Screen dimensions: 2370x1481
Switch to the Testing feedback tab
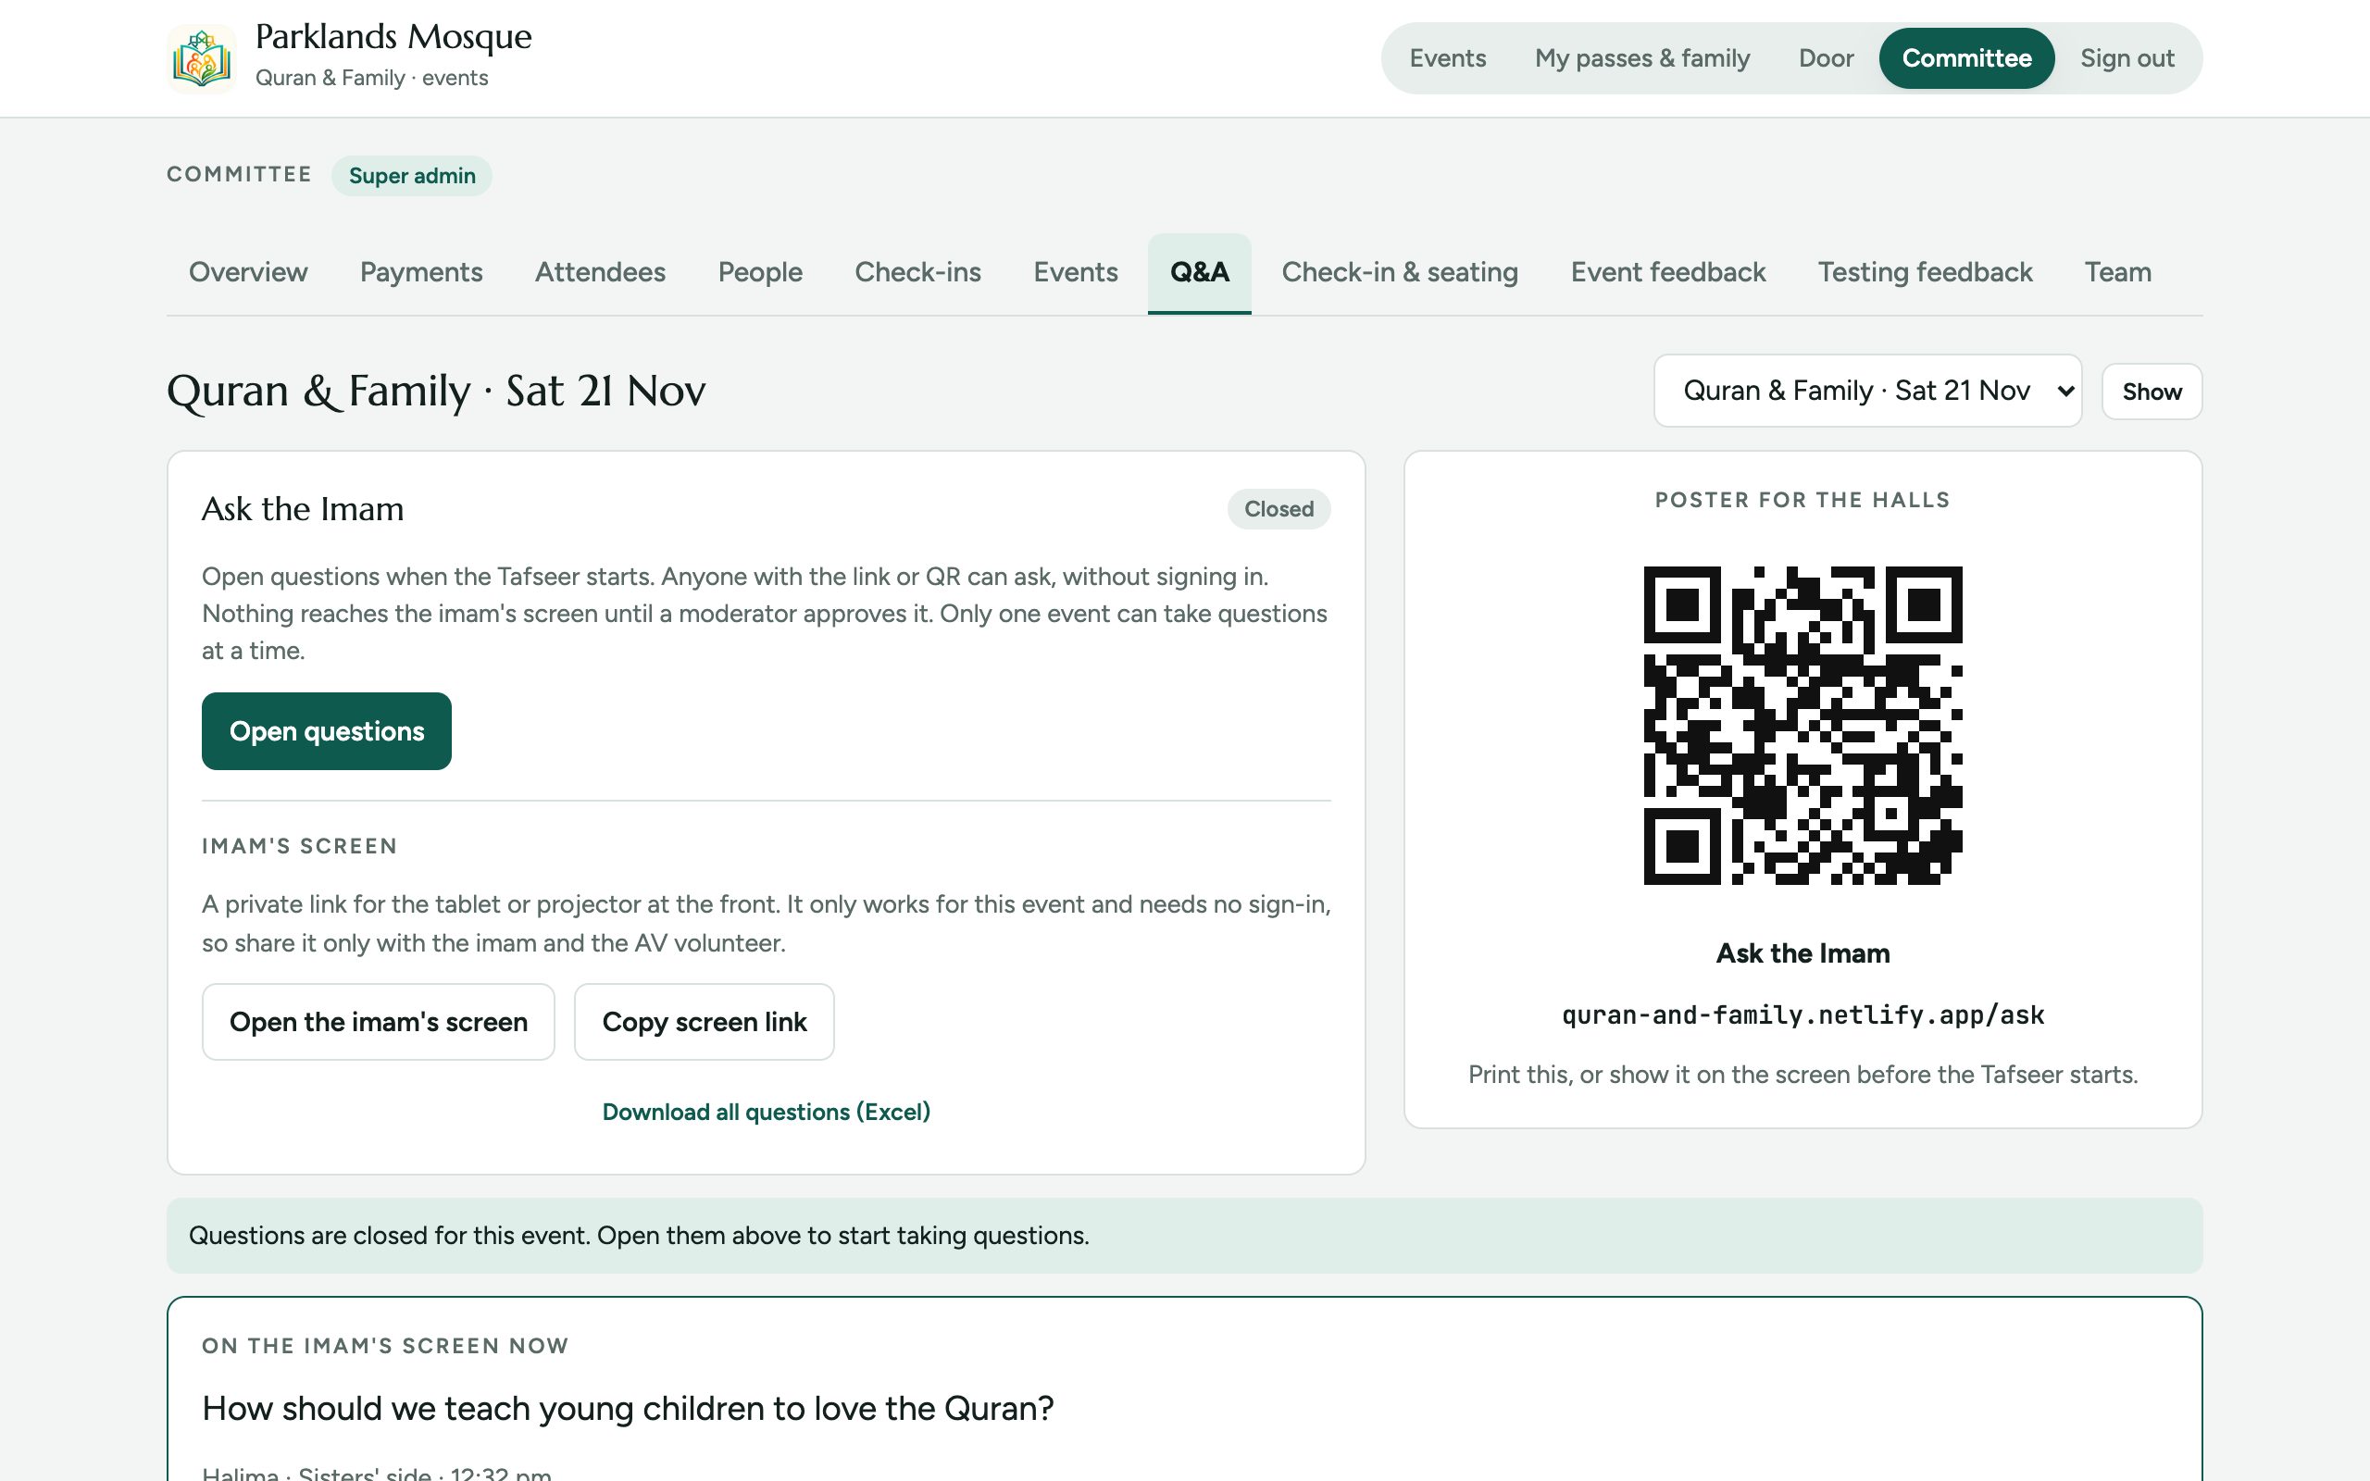(x=1925, y=272)
